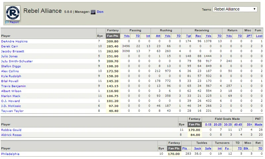Viewport: 265px width, 159px height.
Task: Sort by Rushing Att column header
Action: tap(158, 36)
